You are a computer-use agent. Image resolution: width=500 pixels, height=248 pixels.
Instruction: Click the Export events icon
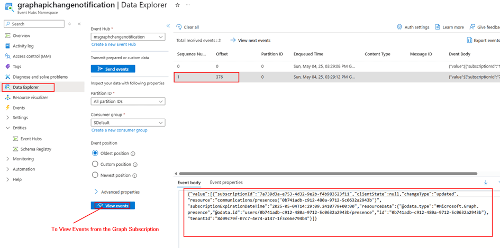tap(469, 40)
